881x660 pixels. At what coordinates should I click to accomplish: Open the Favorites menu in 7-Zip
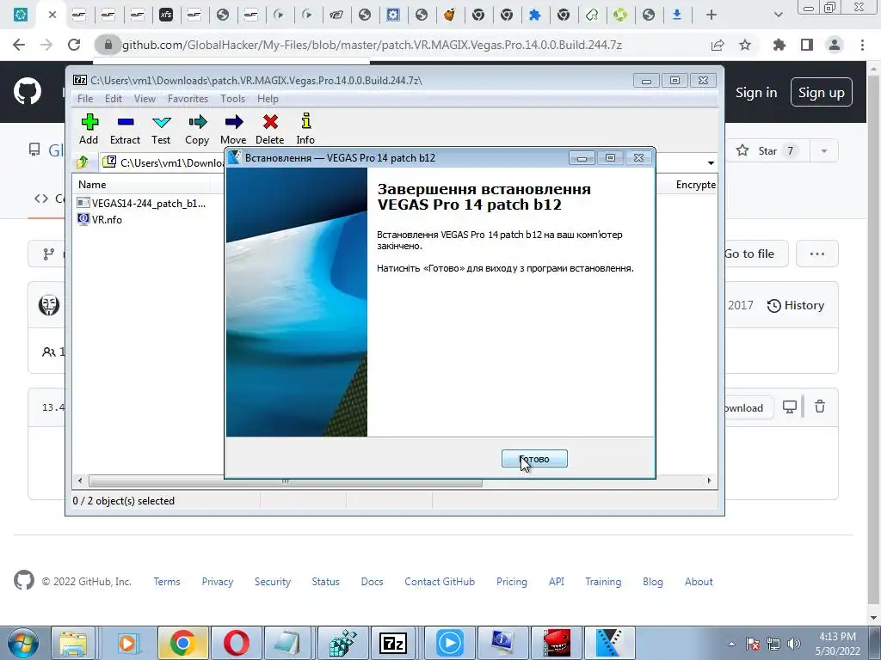[x=188, y=99]
